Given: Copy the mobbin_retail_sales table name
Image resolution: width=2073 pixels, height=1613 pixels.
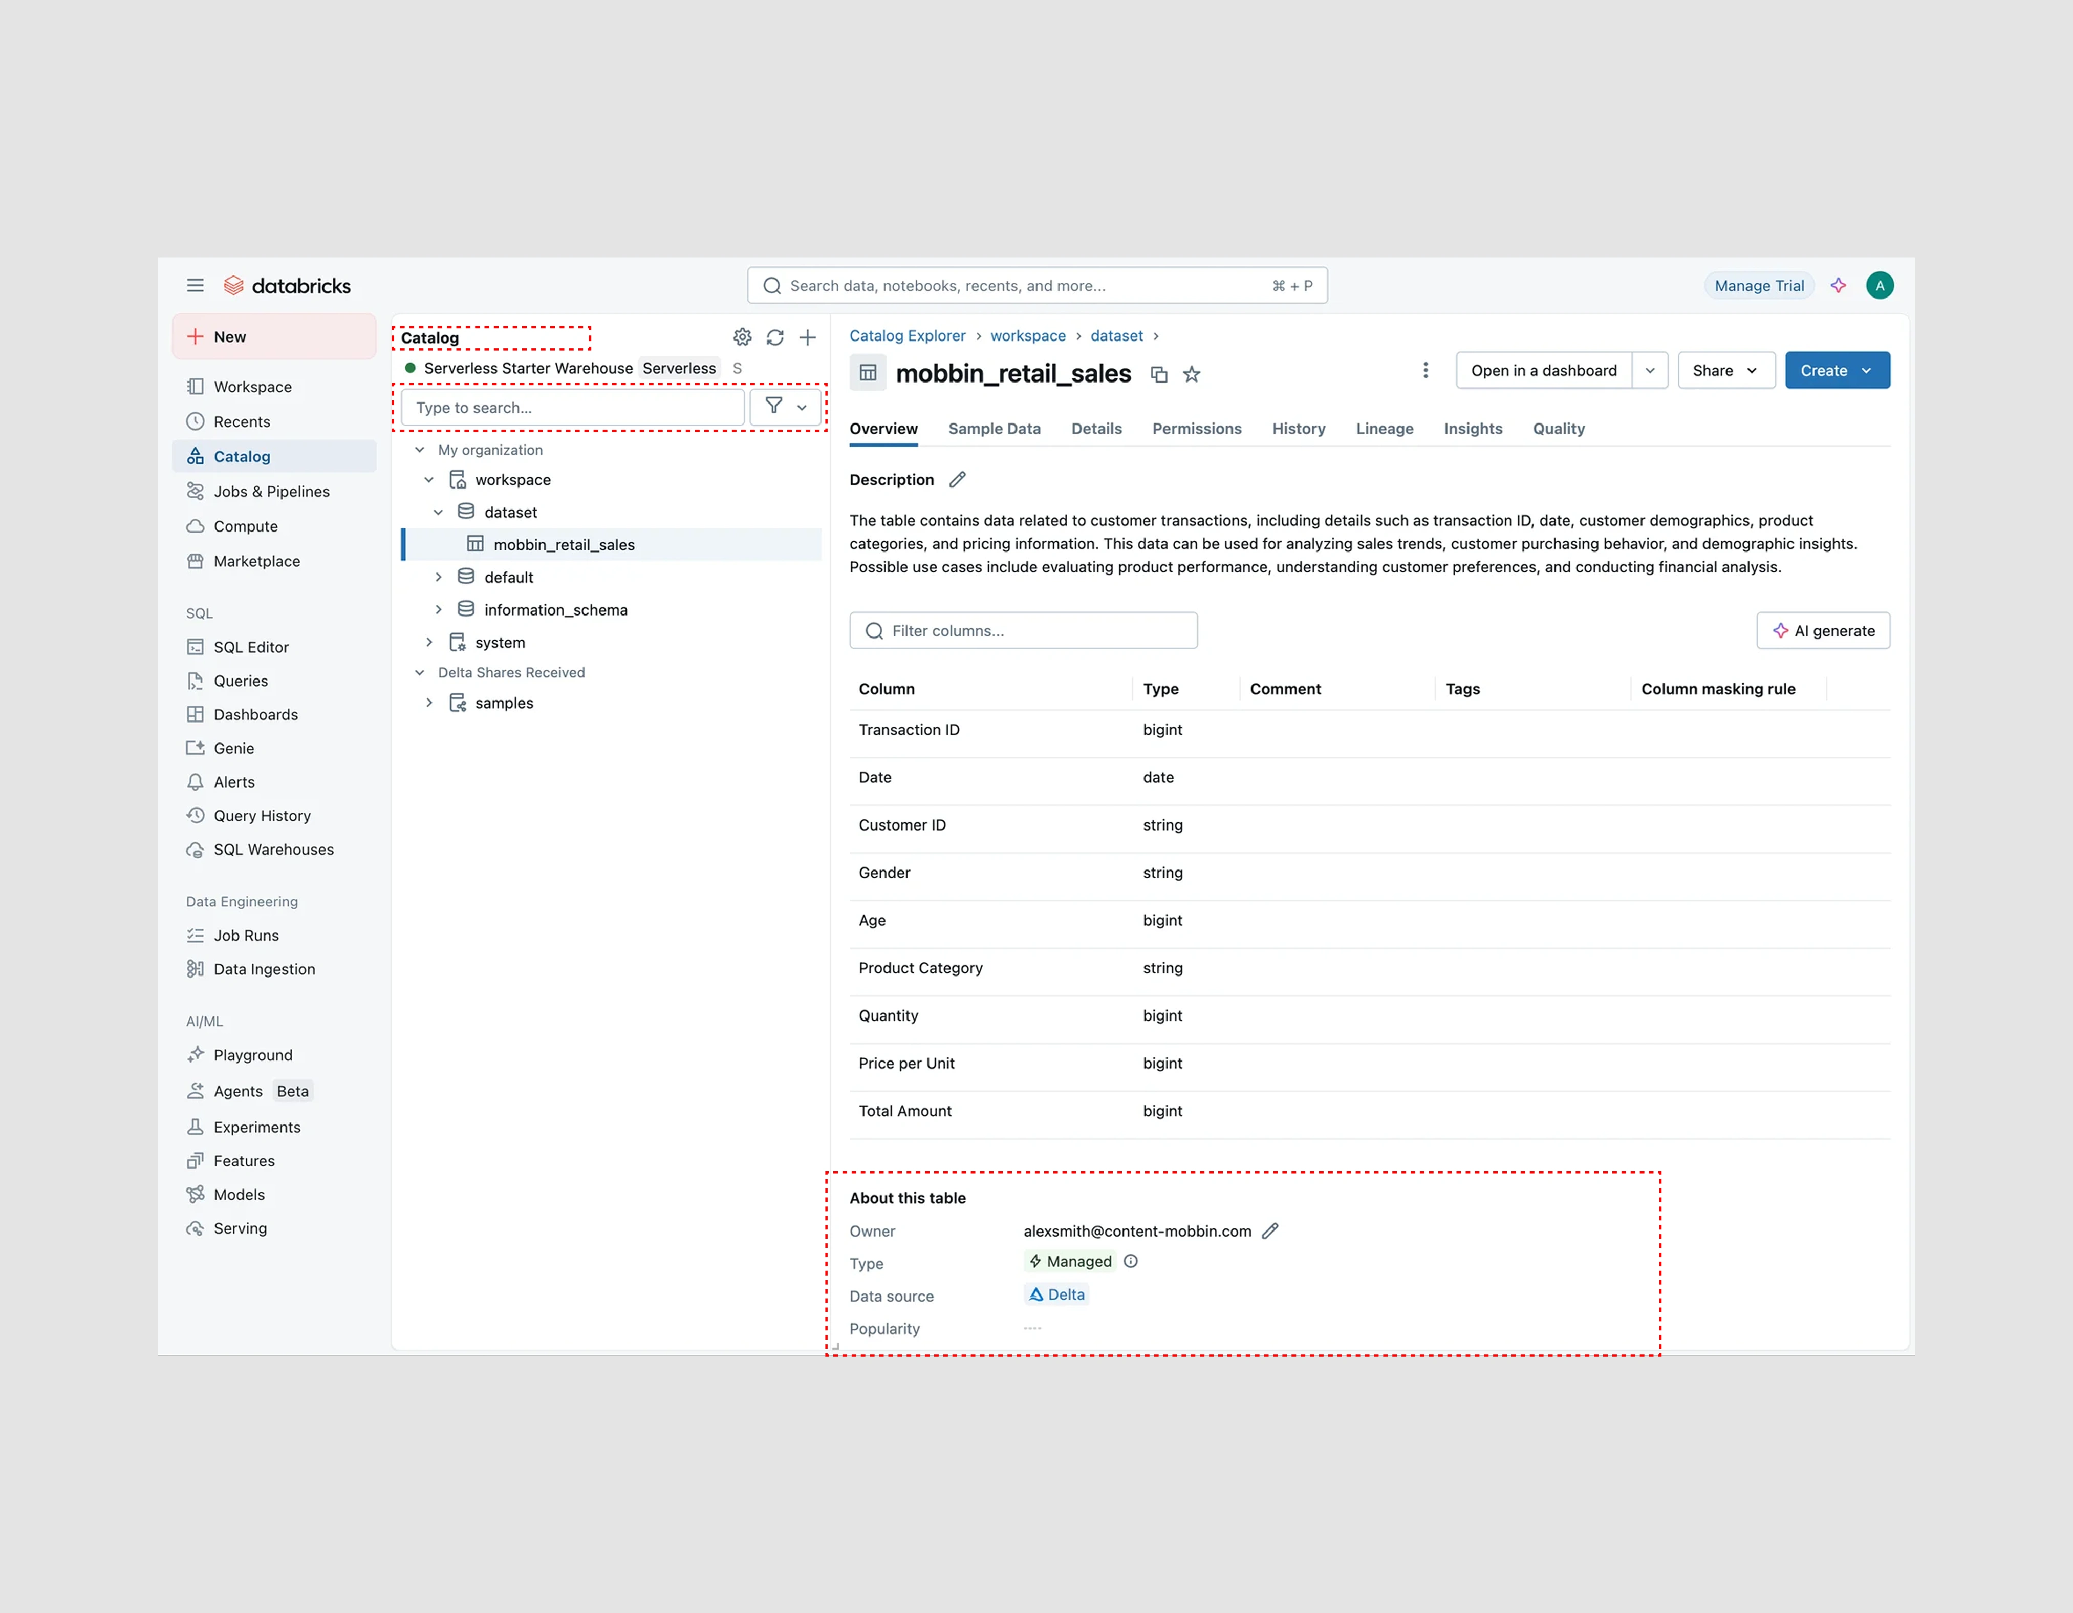Looking at the screenshot, I should (x=1158, y=374).
